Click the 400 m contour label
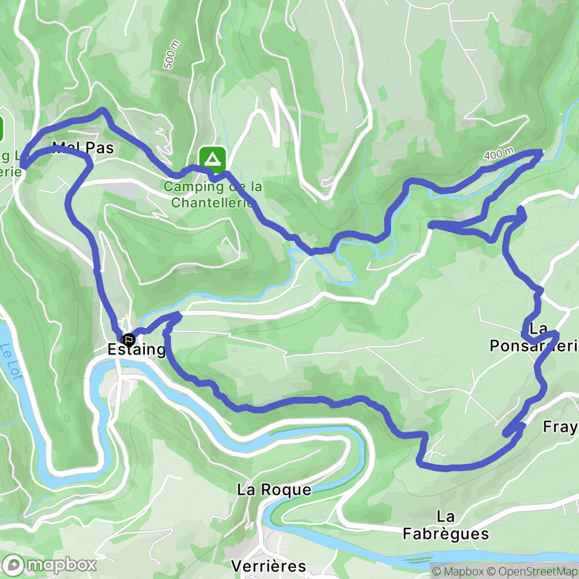Viewport: 579px width, 579px height. click(499, 153)
